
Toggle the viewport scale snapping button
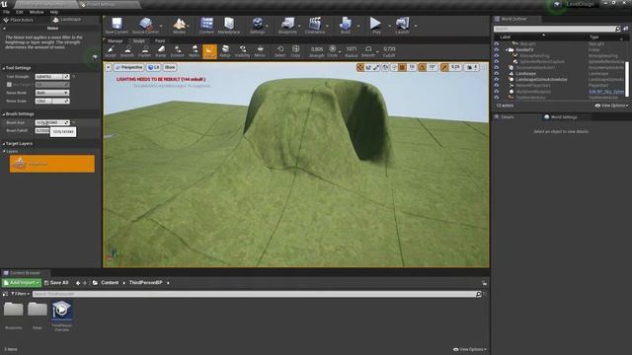pos(445,68)
